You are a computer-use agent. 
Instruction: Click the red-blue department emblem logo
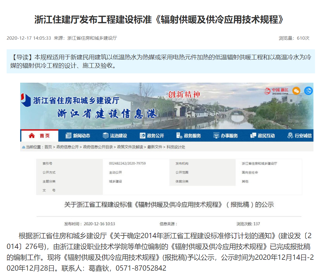point(26,100)
